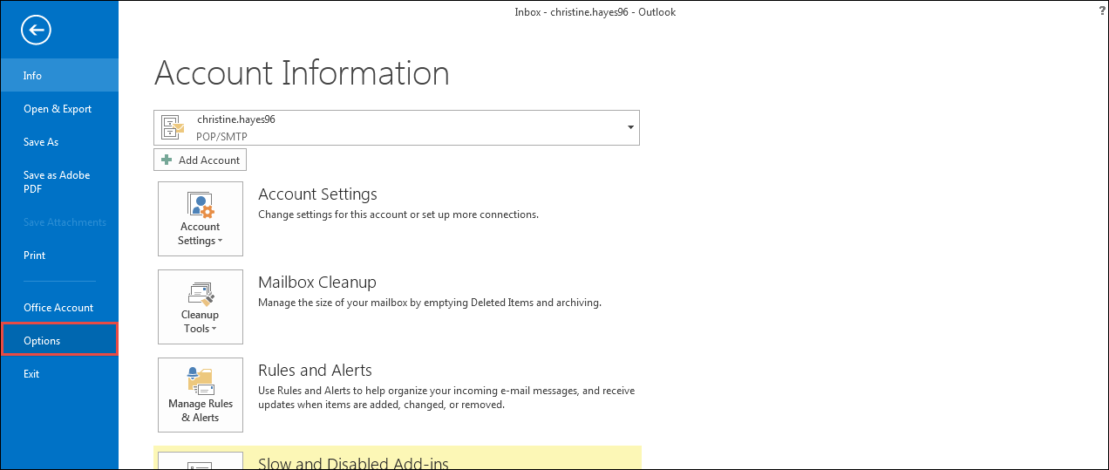This screenshot has width=1109, height=470.
Task: Open the Open & Export page
Action: point(59,109)
